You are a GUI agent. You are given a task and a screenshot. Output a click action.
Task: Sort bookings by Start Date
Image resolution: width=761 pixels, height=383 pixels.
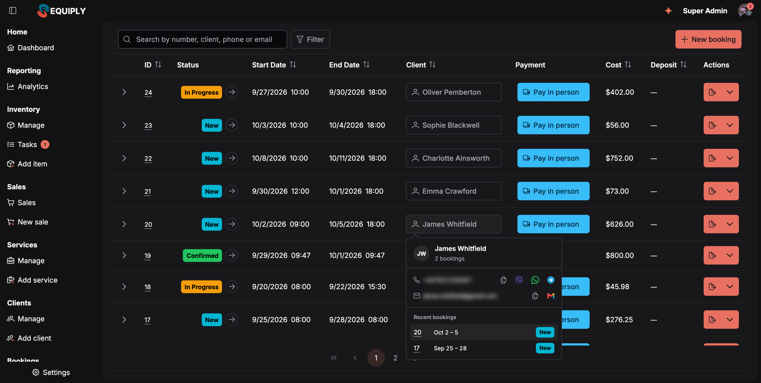(x=293, y=65)
